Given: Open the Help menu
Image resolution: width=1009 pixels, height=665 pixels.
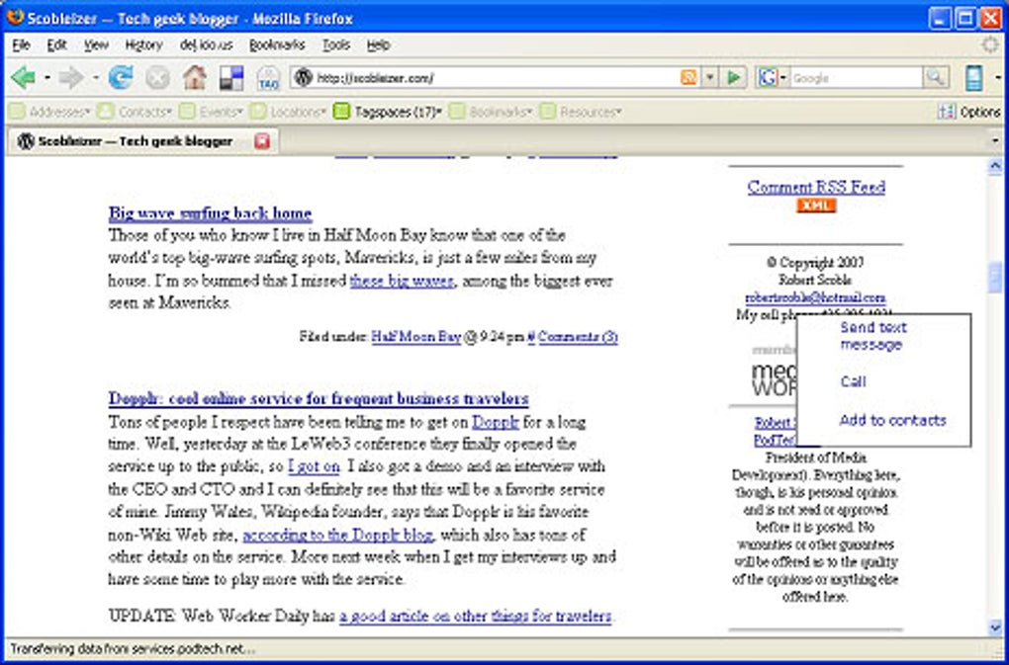Looking at the screenshot, I should click(378, 45).
